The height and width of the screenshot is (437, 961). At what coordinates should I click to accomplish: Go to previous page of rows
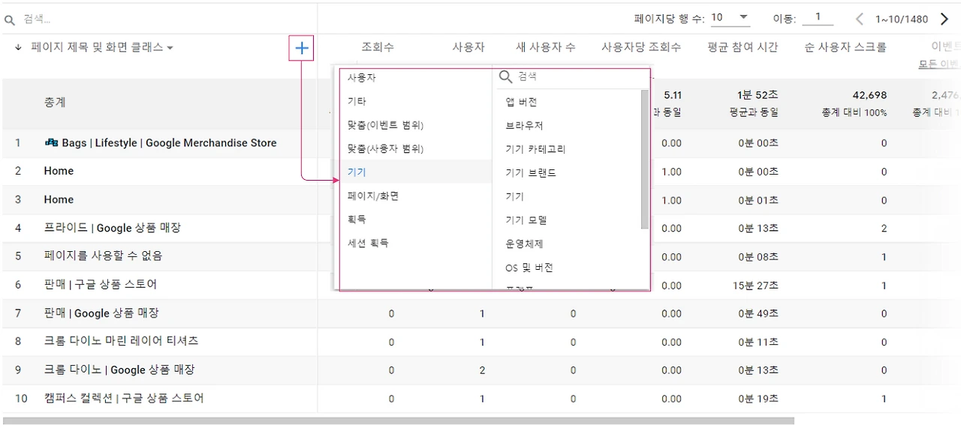(860, 19)
